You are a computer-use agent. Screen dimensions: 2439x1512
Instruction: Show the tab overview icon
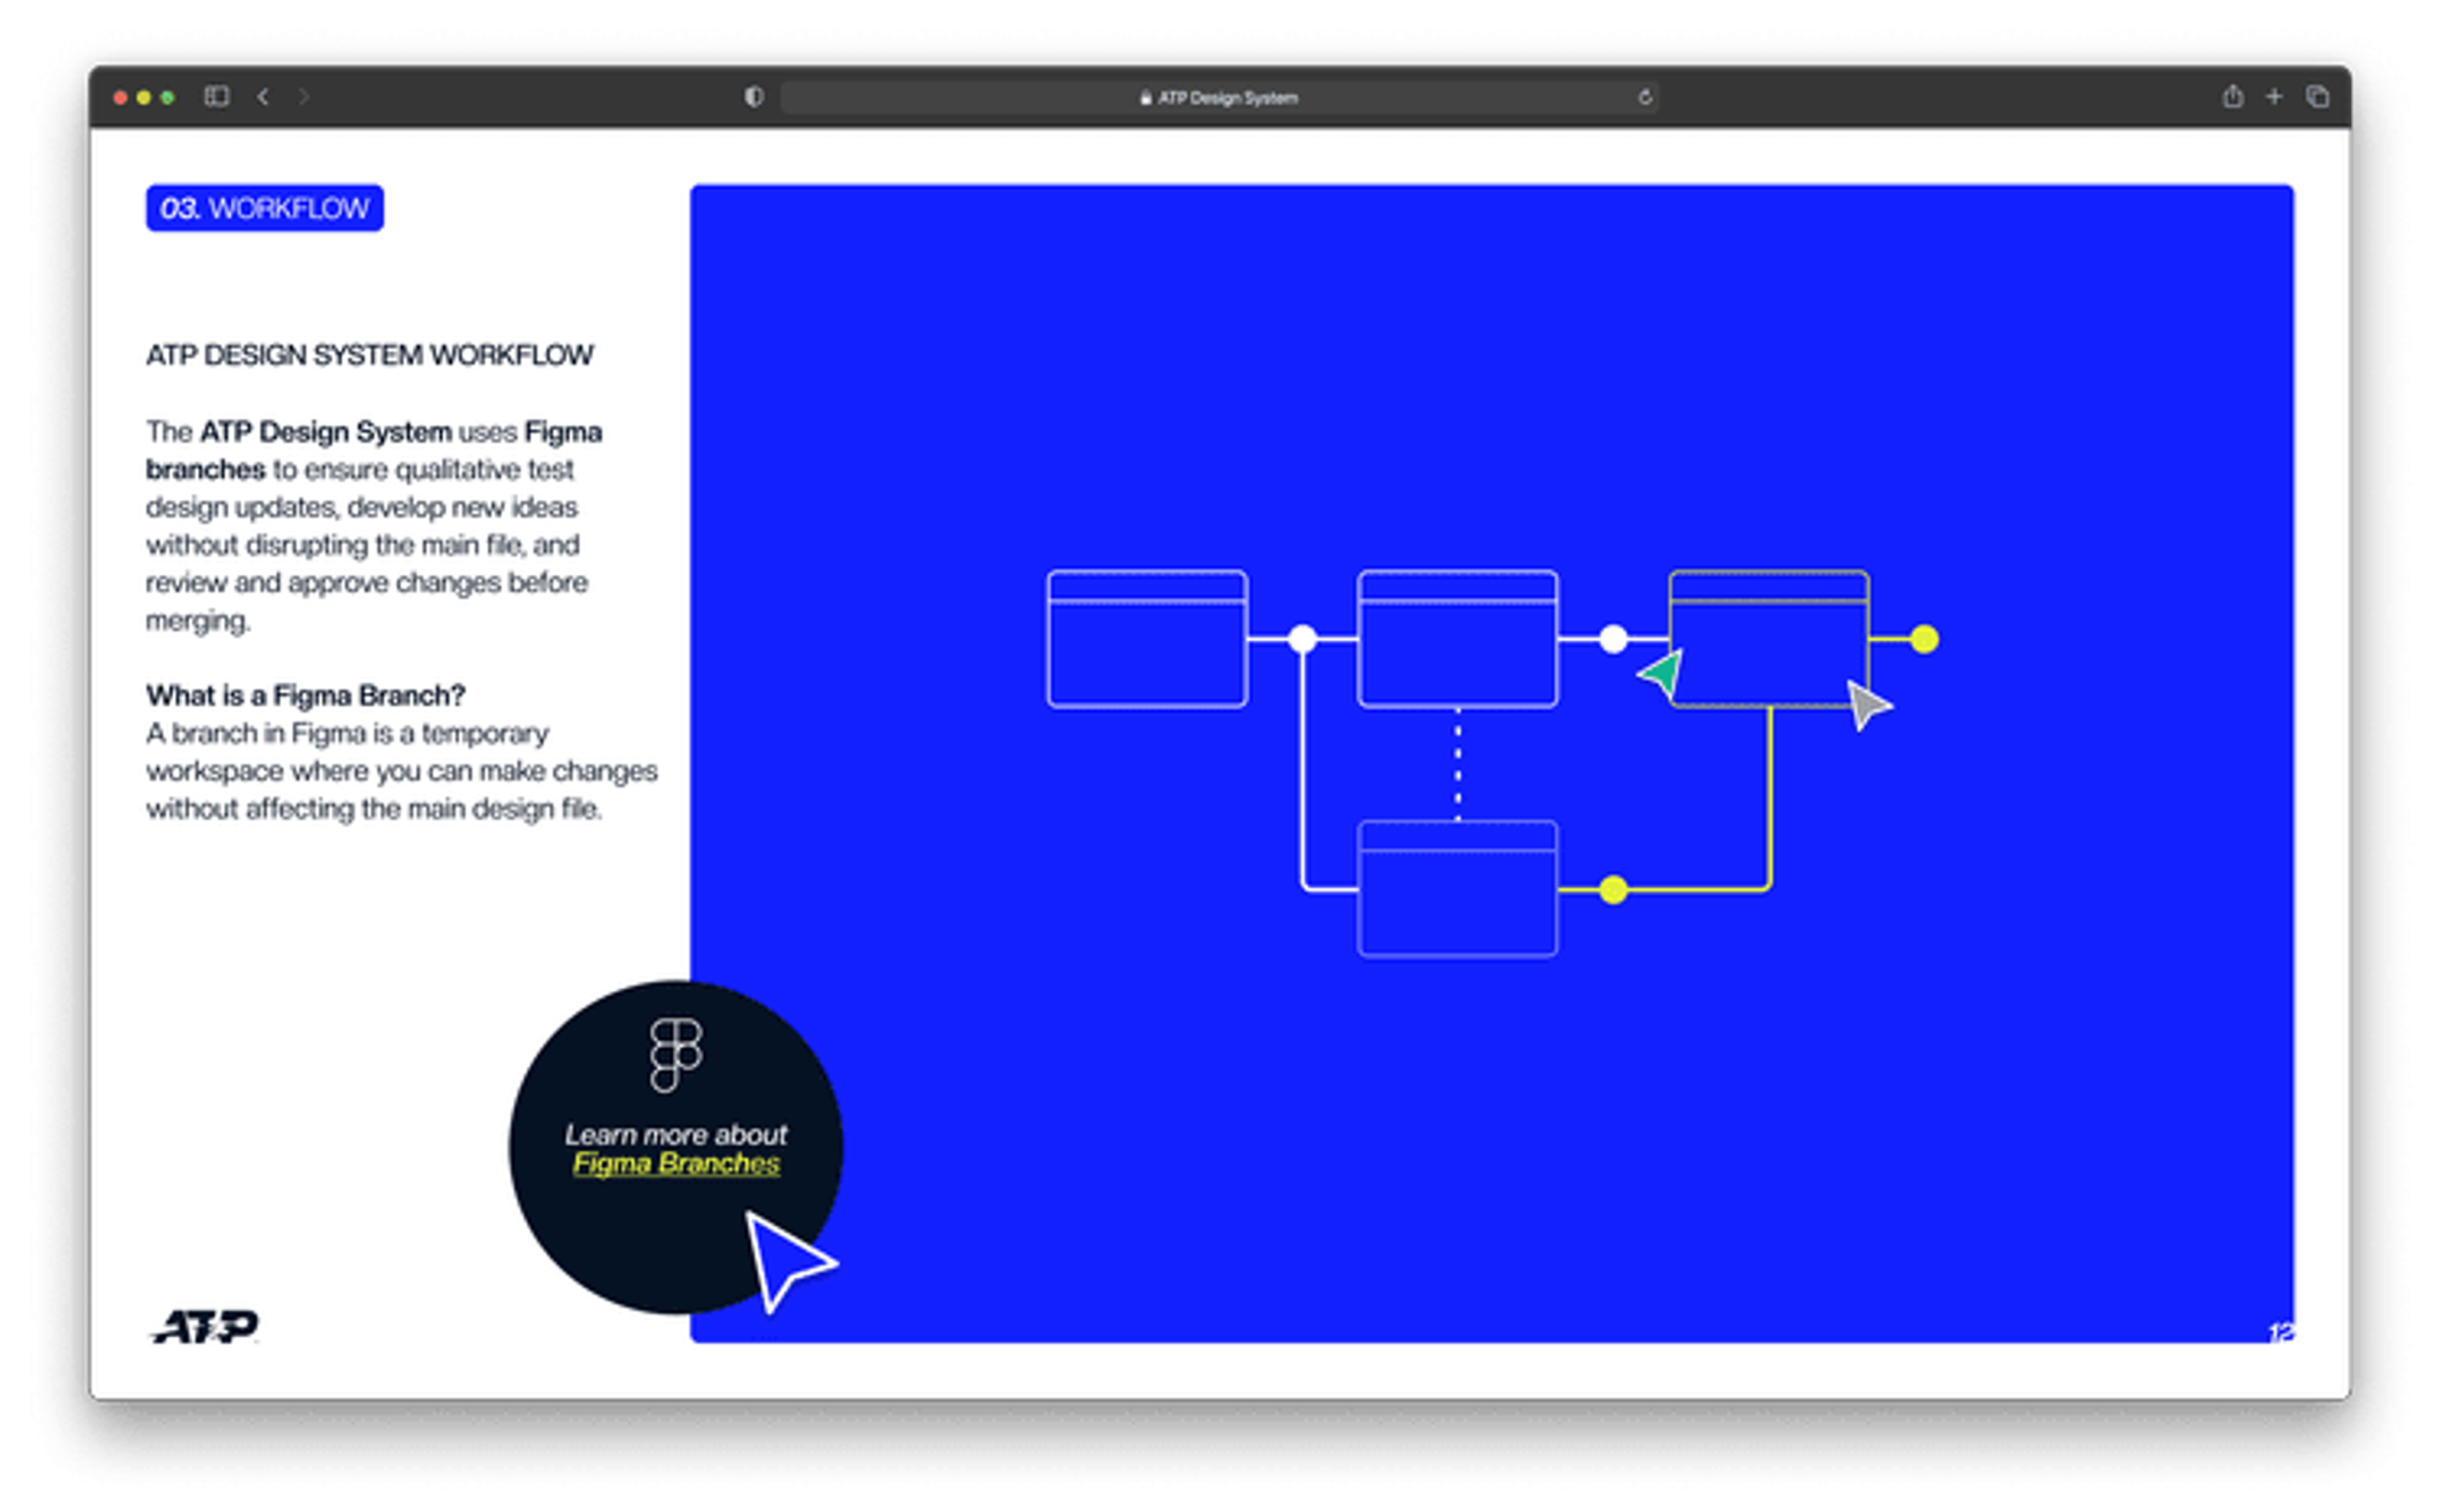(x=2317, y=96)
